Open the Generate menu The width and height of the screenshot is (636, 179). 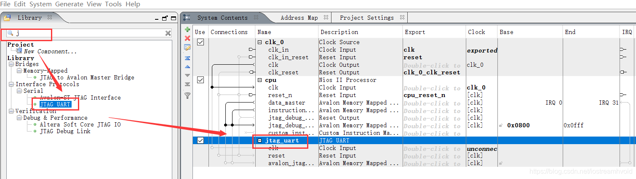tap(69, 4)
